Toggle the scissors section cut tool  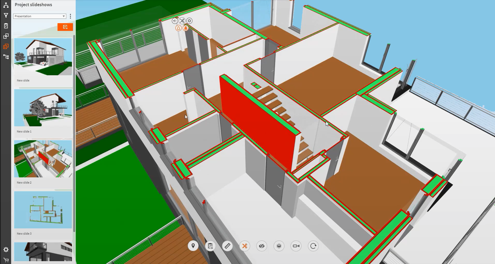(x=245, y=246)
